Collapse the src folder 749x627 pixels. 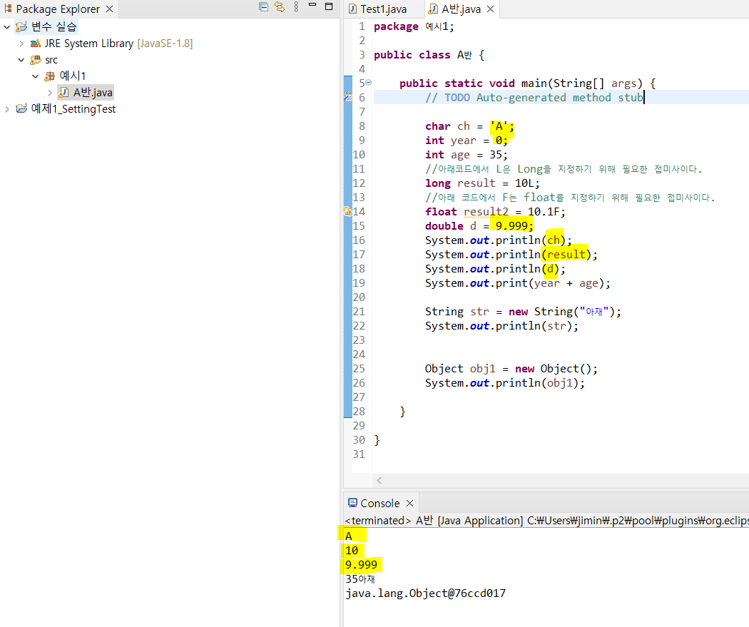[21, 60]
